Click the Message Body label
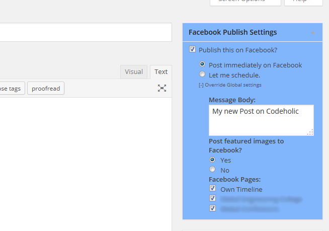 (232, 100)
